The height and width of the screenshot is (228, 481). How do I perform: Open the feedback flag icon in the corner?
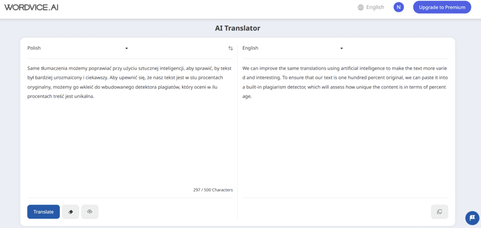tap(472, 218)
